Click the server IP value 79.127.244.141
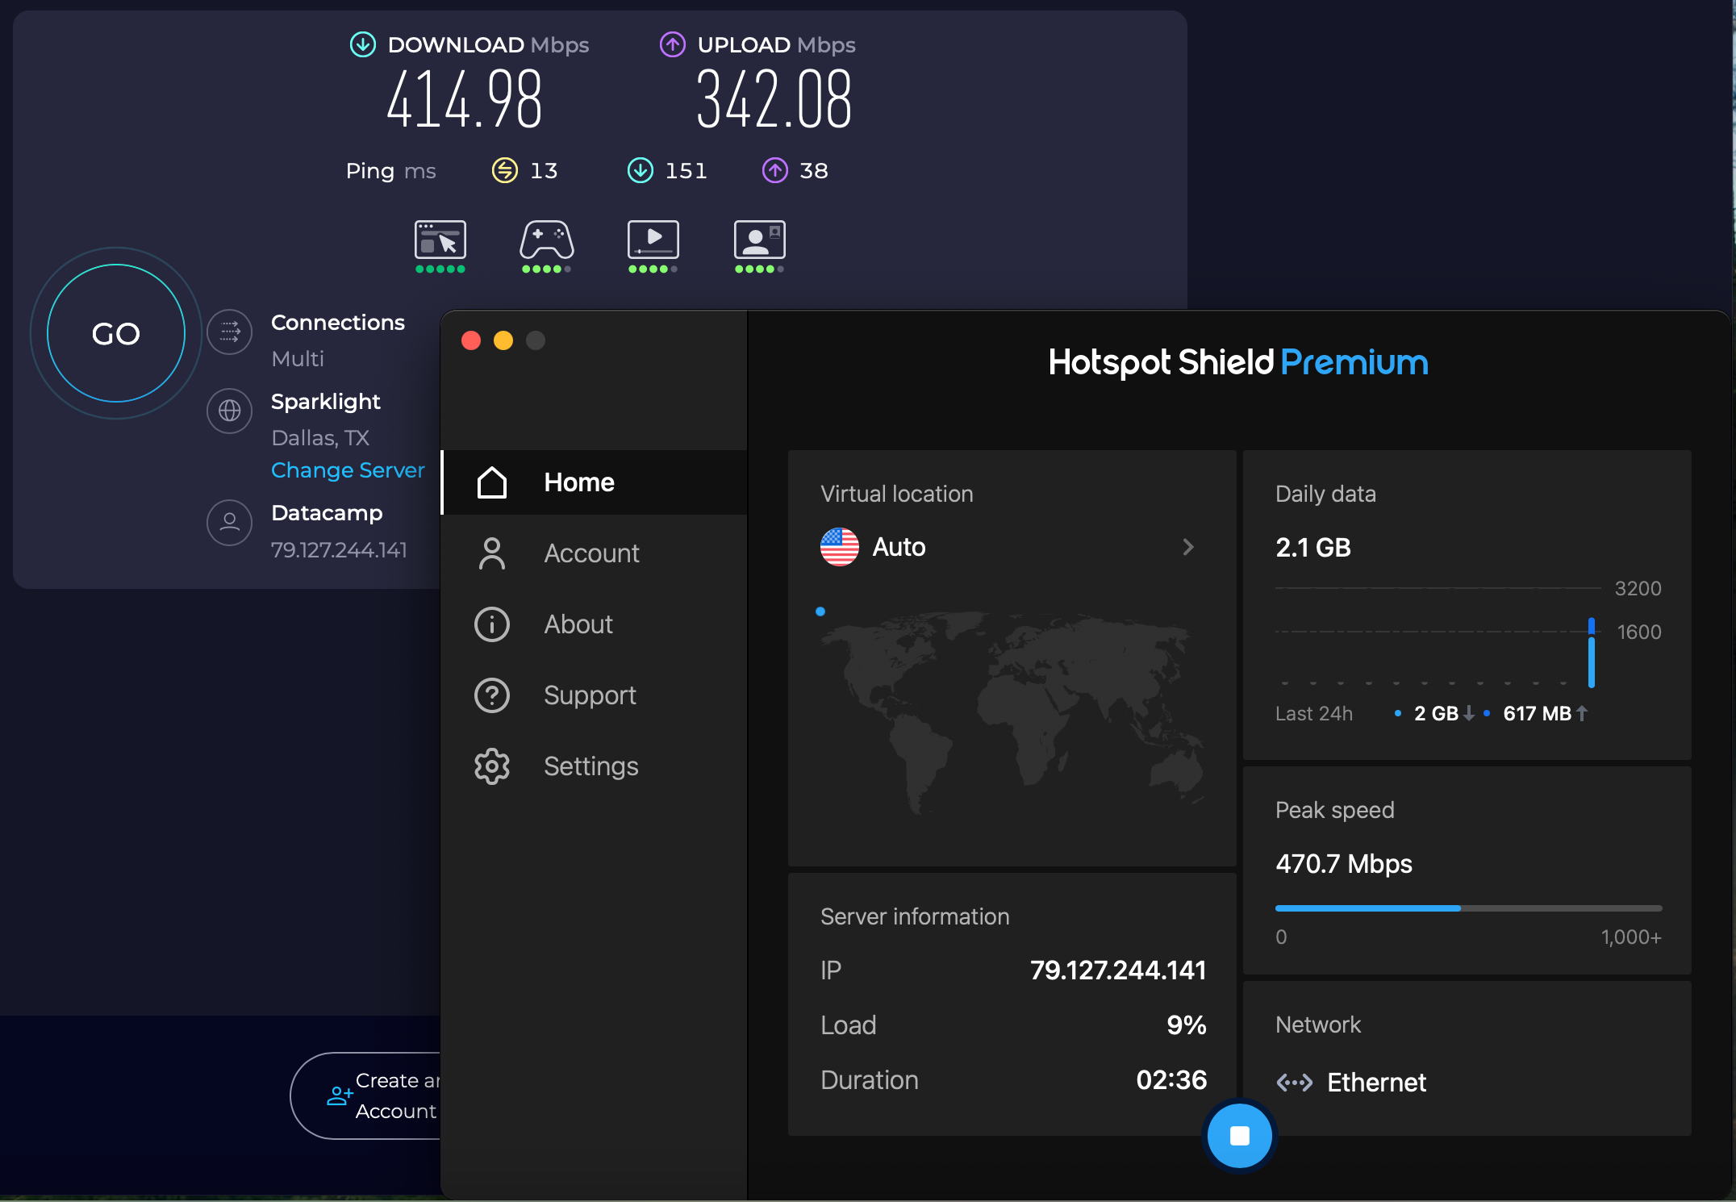The height and width of the screenshot is (1202, 1736). coord(1118,970)
